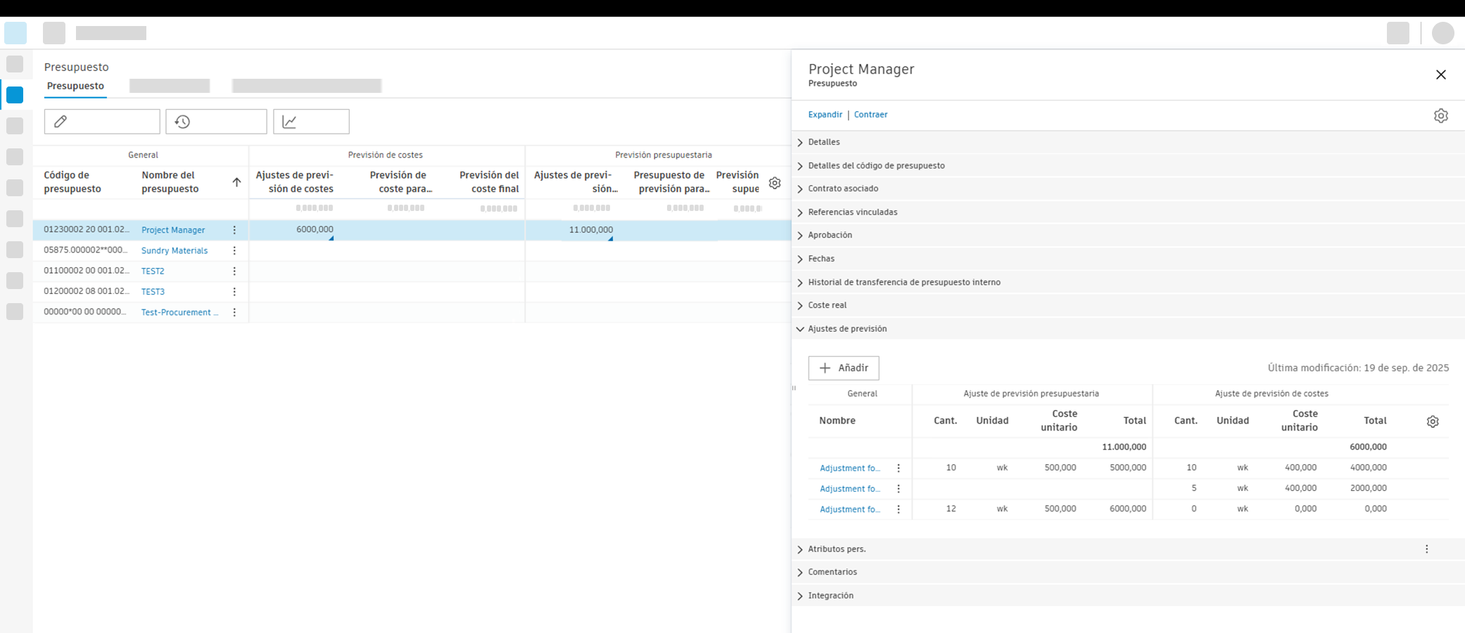Open row menu for TEST2
The width and height of the screenshot is (1465, 633).
(x=234, y=271)
